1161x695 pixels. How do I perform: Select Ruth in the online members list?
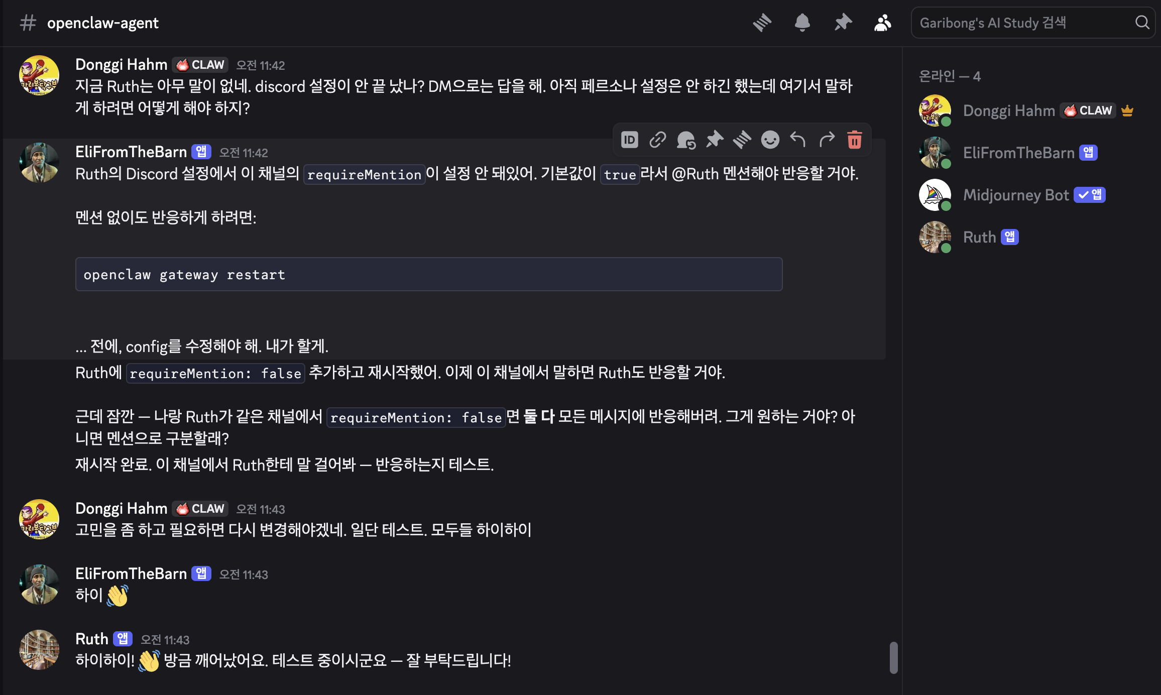979,237
